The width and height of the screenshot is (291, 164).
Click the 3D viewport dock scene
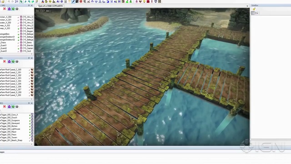pyautogui.click(x=142, y=77)
